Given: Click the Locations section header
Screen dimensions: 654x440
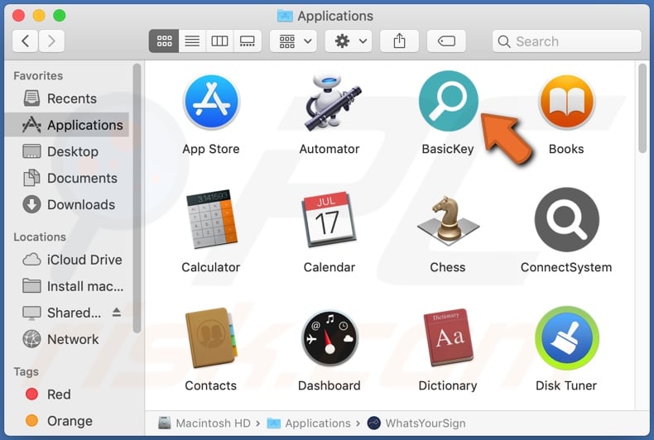Looking at the screenshot, I should click(x=40, y=237).
